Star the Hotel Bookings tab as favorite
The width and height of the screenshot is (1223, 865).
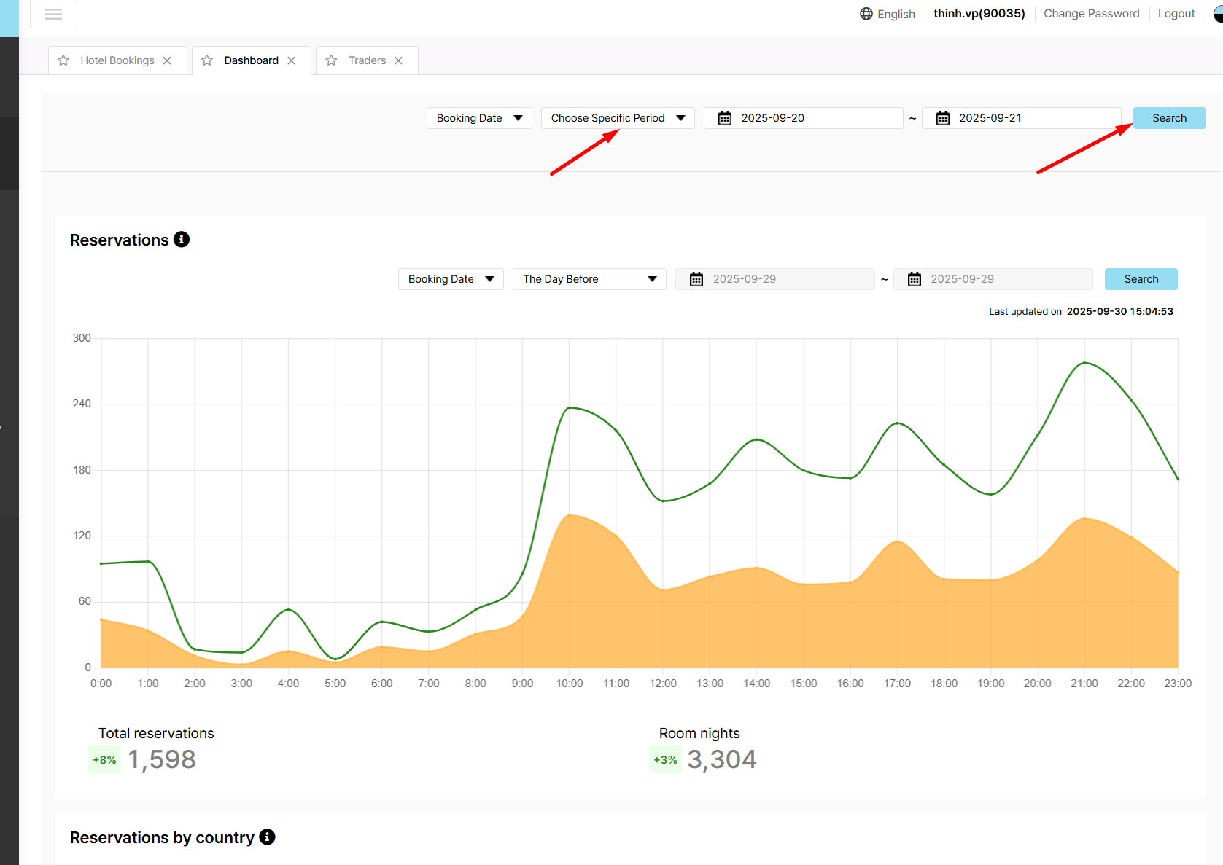63,60
